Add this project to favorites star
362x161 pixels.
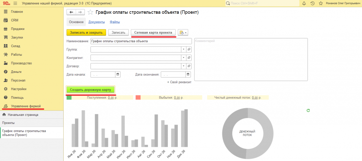tap(91, 12)
